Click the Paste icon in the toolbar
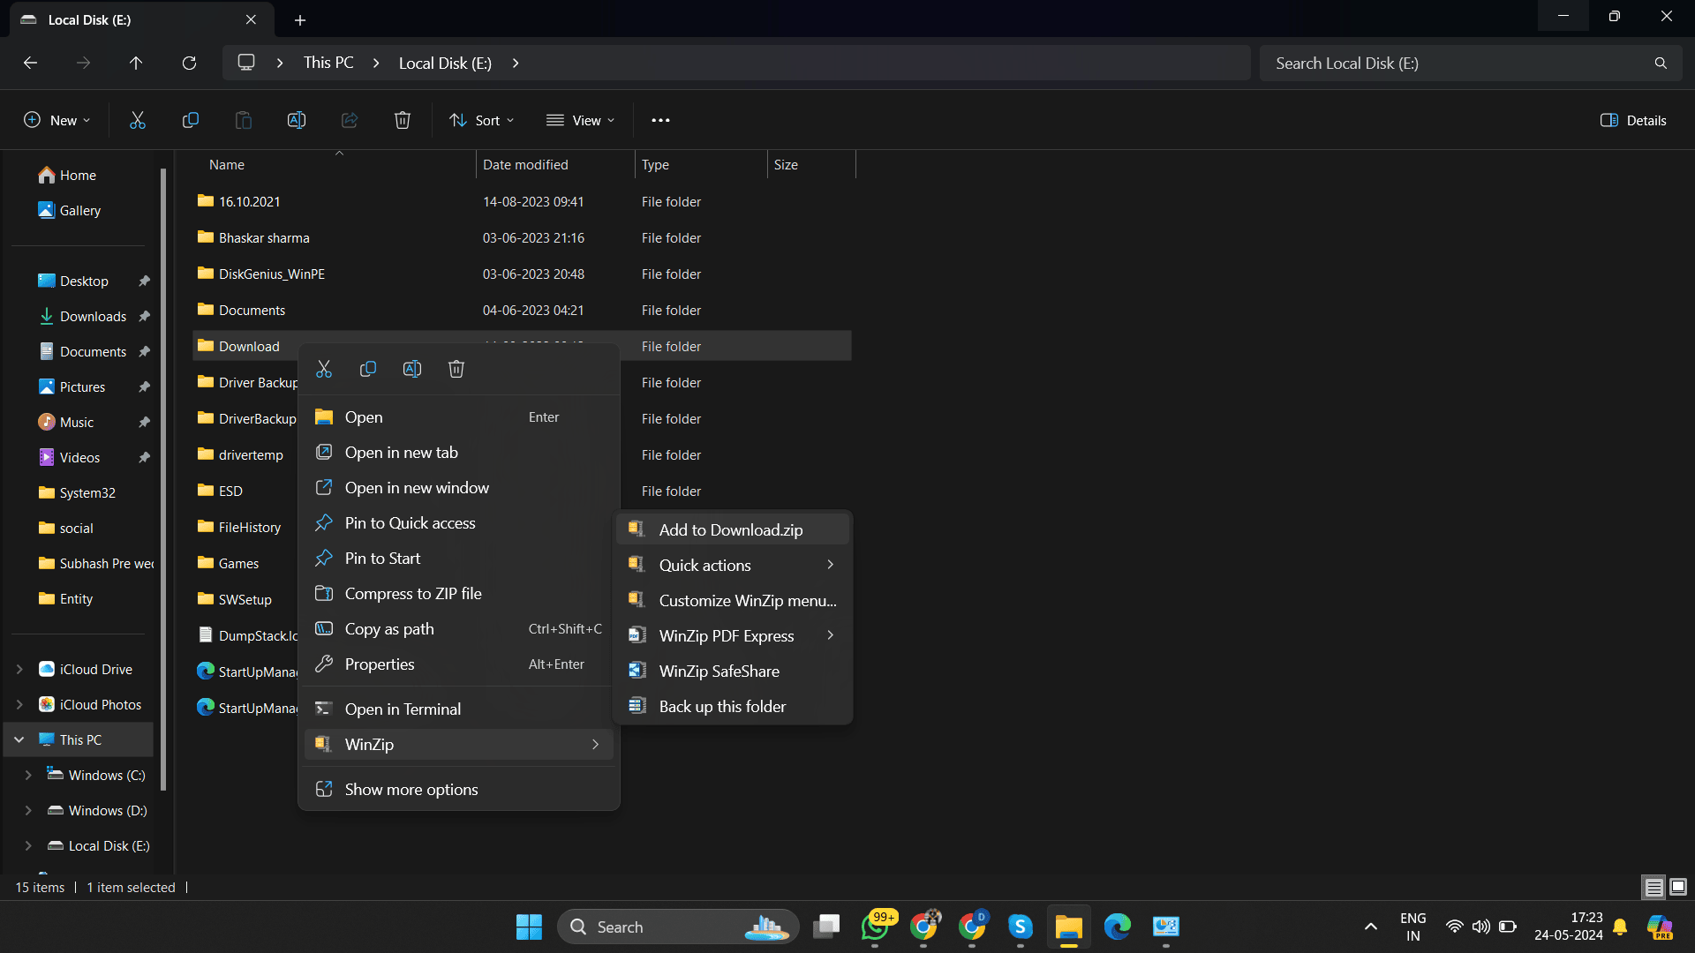Screen dimensions: 1695x953 pos(243,120)
